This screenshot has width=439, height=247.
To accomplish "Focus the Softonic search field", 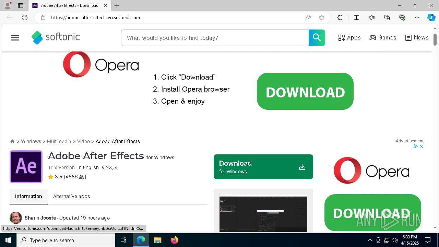I will [x=215, y=38].
